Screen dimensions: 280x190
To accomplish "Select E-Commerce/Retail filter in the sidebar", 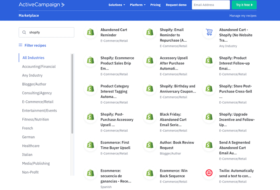I will click(38, 102).
